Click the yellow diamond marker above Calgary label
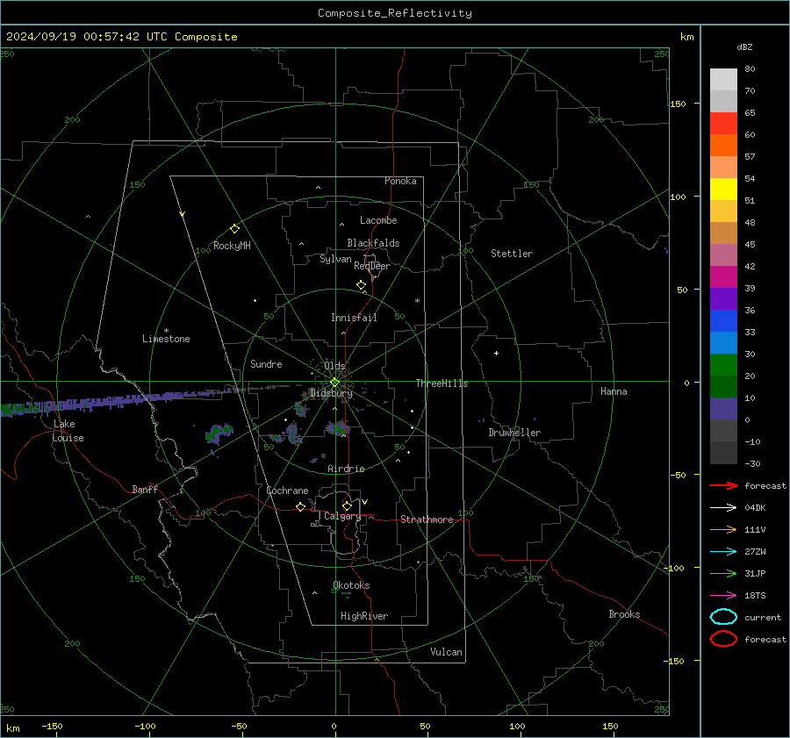The image size is (790, 738). pyautogui.click(x=347, y=505)
